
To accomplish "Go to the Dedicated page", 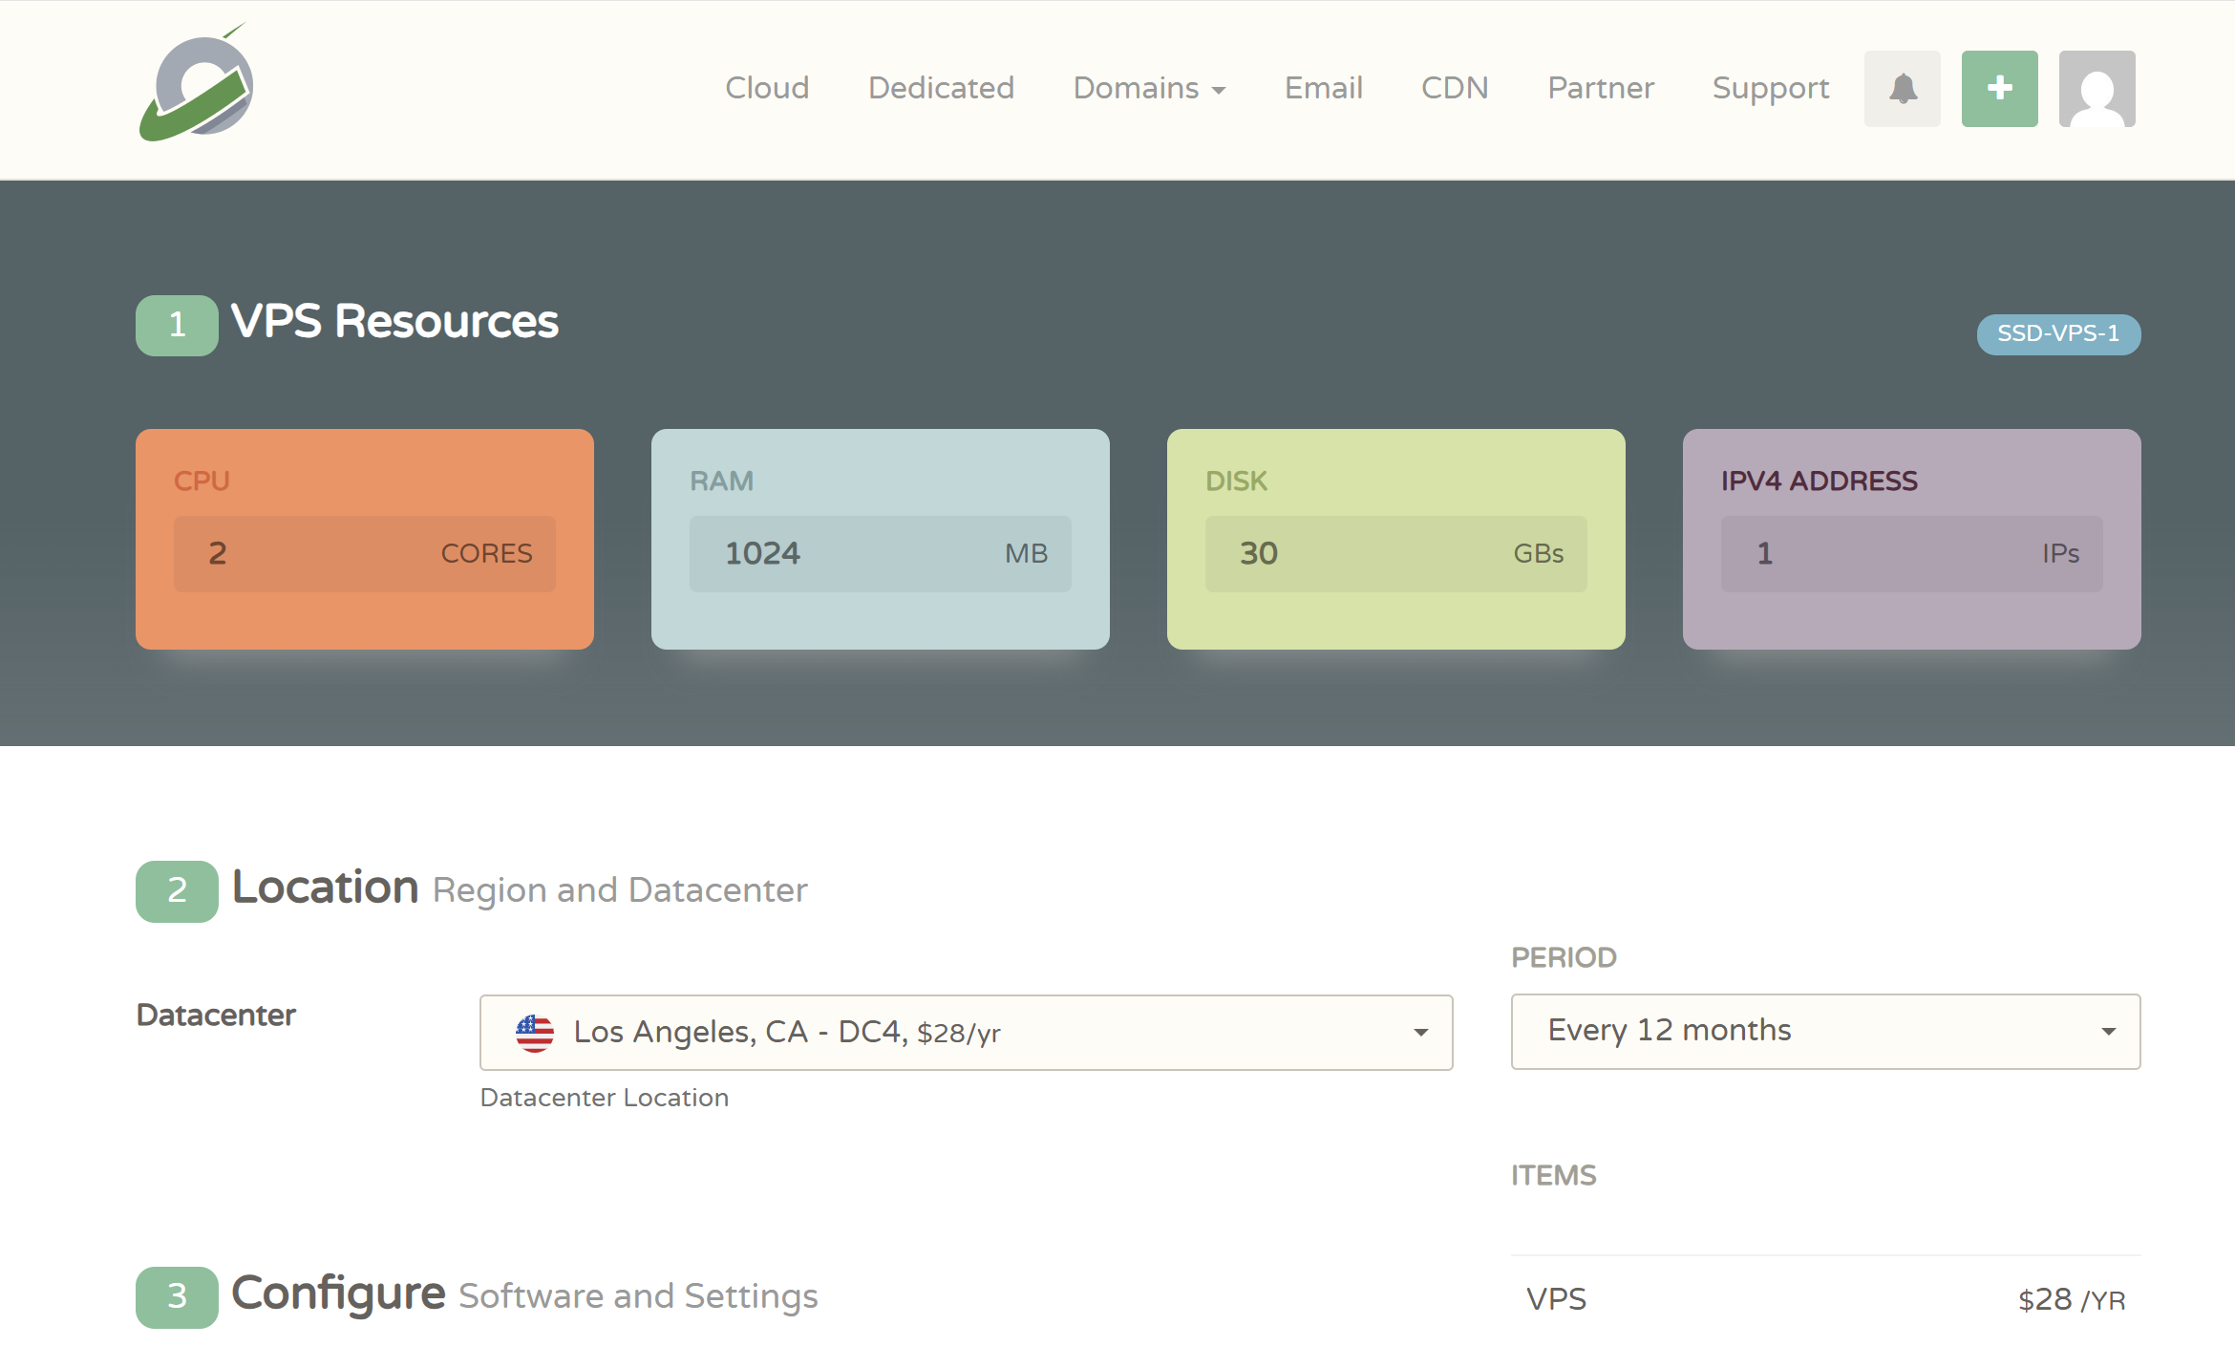I will 941,88.
